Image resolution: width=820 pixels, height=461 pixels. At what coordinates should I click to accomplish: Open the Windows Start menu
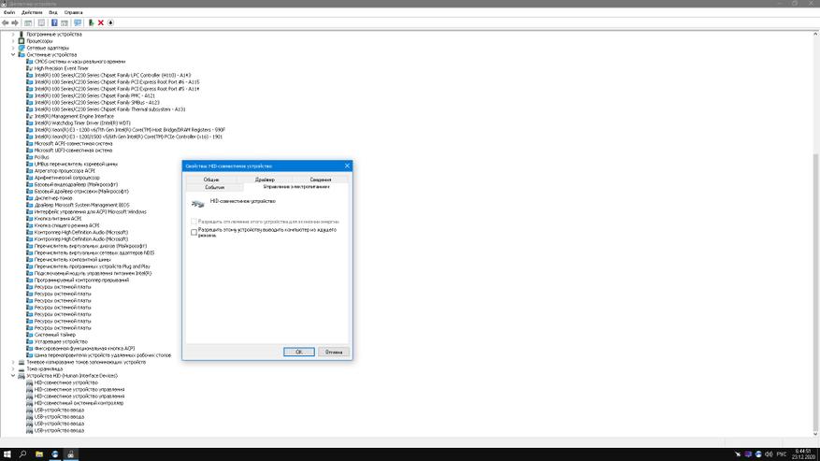point(7,454)
